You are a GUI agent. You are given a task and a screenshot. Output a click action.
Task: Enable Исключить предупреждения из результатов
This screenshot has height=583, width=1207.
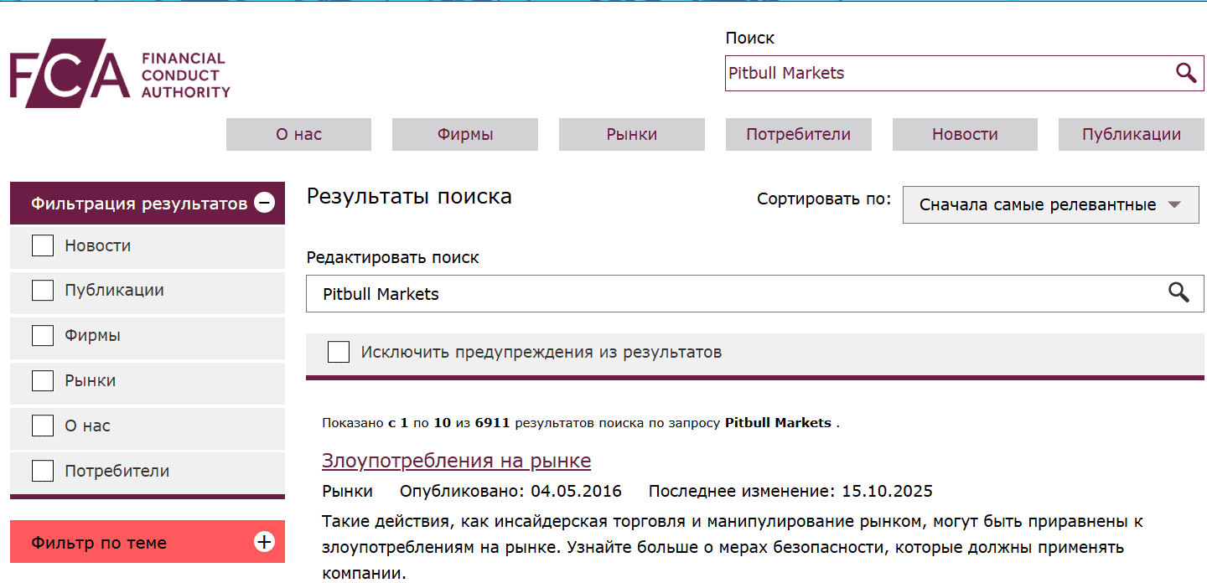pyautogui.click(x=338, y=352)
